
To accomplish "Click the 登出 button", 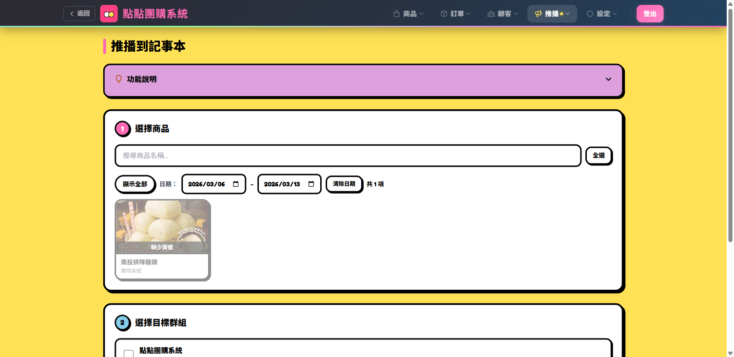I will (650, 14).
